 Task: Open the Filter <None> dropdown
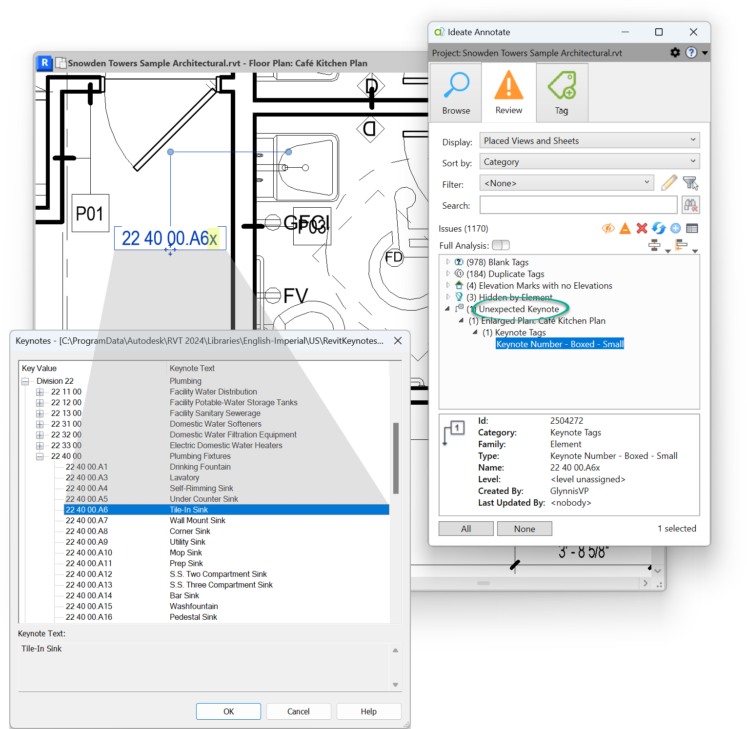tap(566, 183)
